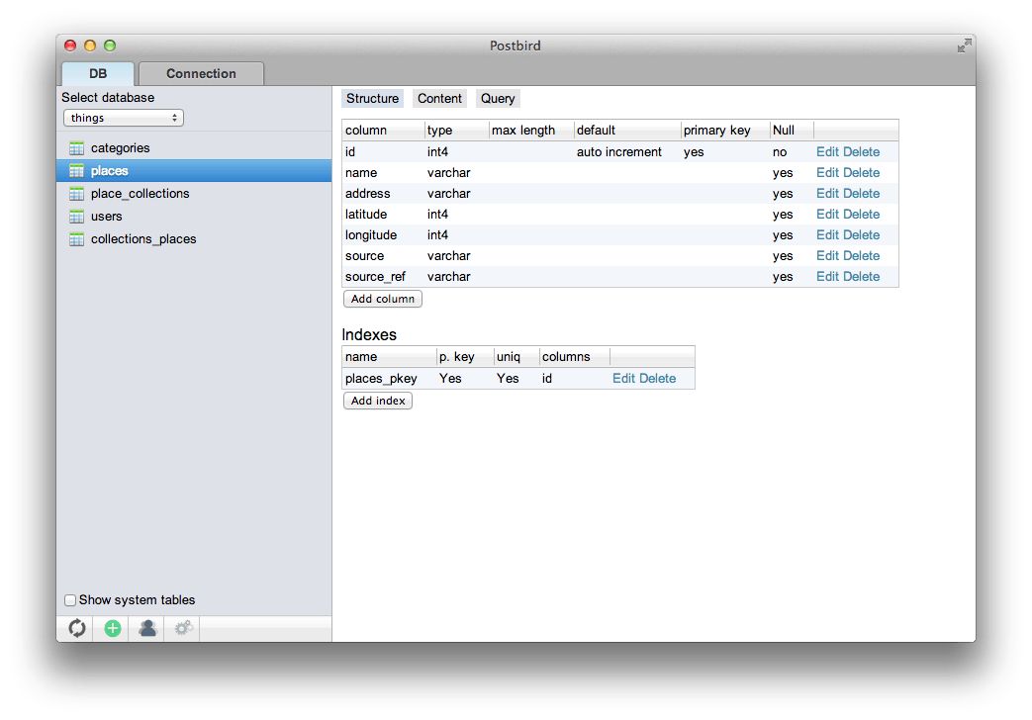Open the Query tab
This screenshot has width=1032, height=720.
tap(498, 98)
